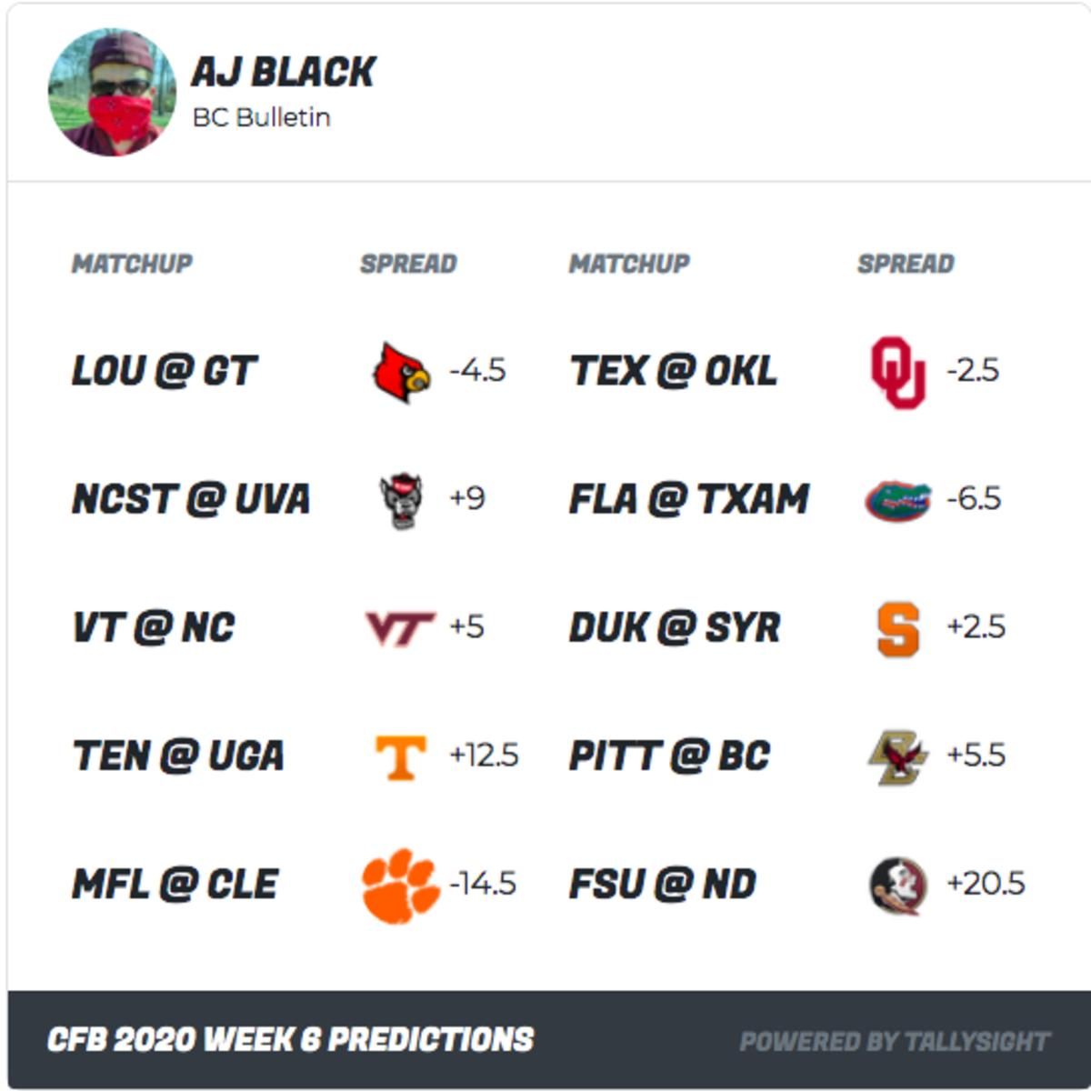
Task: Click the BC Bulletin publication link
Action: [x=262, y=117]
